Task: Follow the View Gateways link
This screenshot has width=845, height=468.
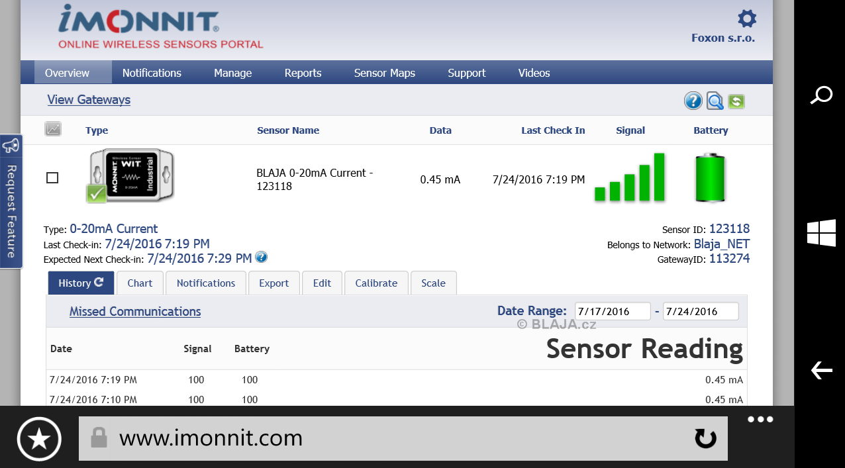Action: tap(89, 100)
